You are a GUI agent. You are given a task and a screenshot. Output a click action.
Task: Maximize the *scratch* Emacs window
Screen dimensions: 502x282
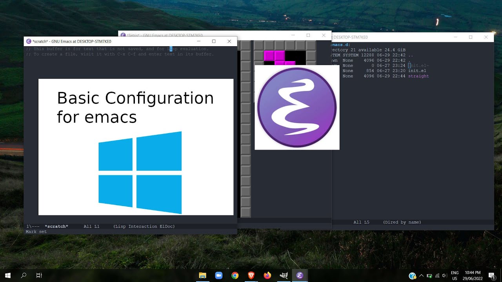coord(214,41)
